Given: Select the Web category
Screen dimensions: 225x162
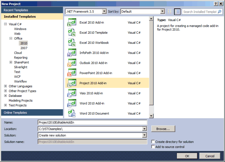Looking at the screenshot, I should 17,34.
